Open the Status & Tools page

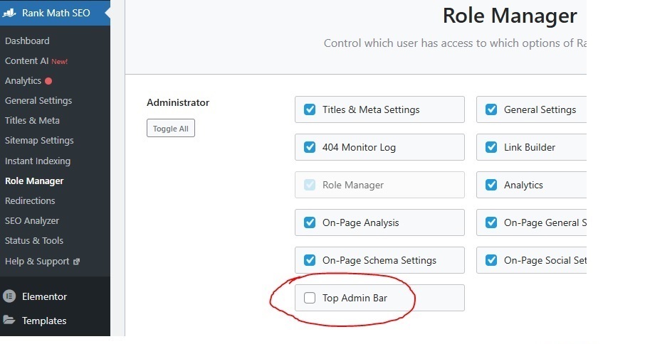(34, 241)
